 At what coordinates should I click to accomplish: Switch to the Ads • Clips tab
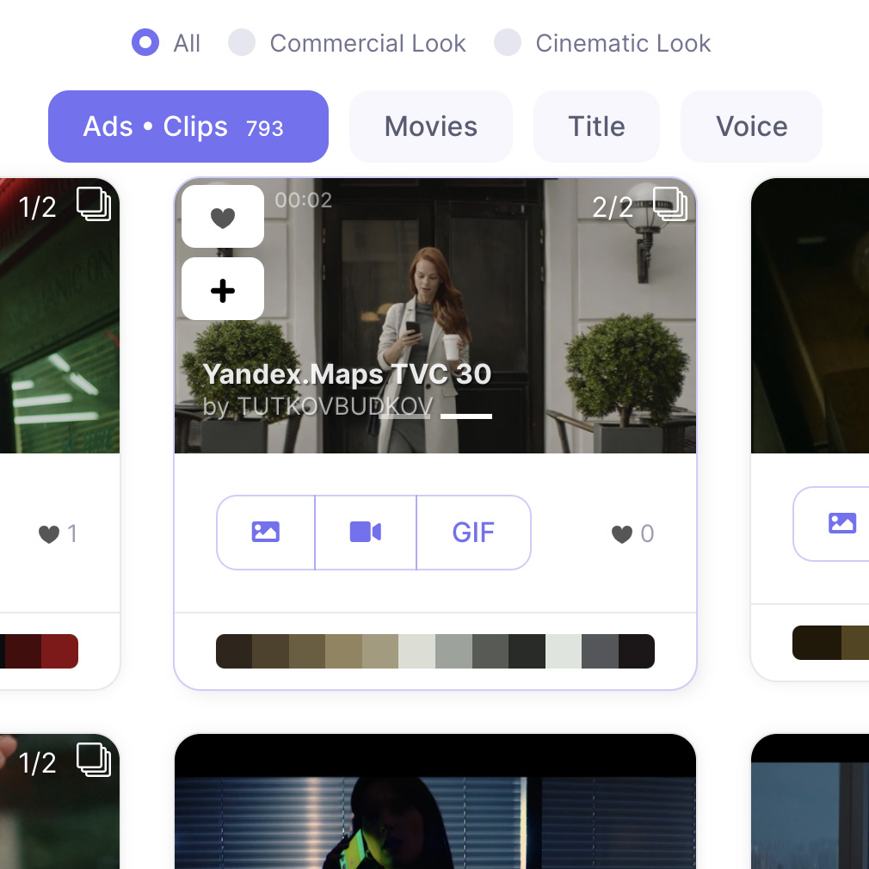[188, 126]
